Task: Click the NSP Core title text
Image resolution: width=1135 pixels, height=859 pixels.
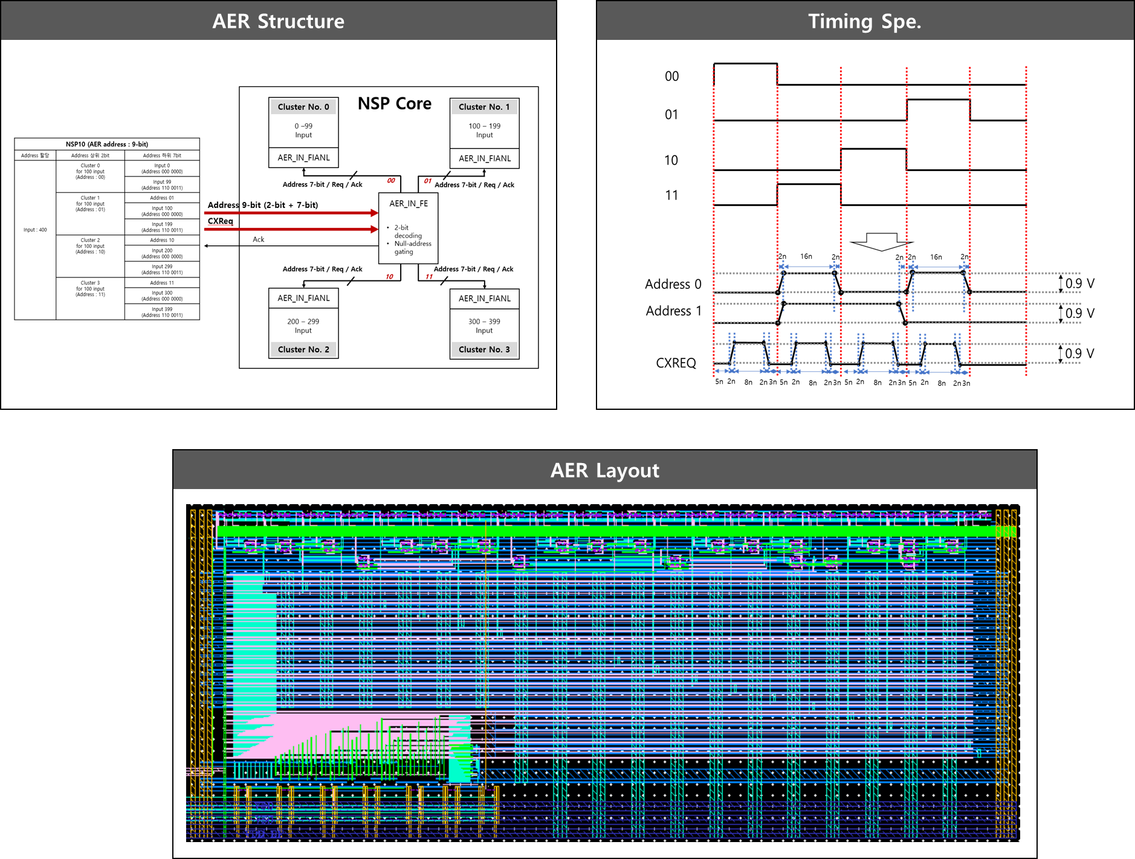Action: click(394, 104)
